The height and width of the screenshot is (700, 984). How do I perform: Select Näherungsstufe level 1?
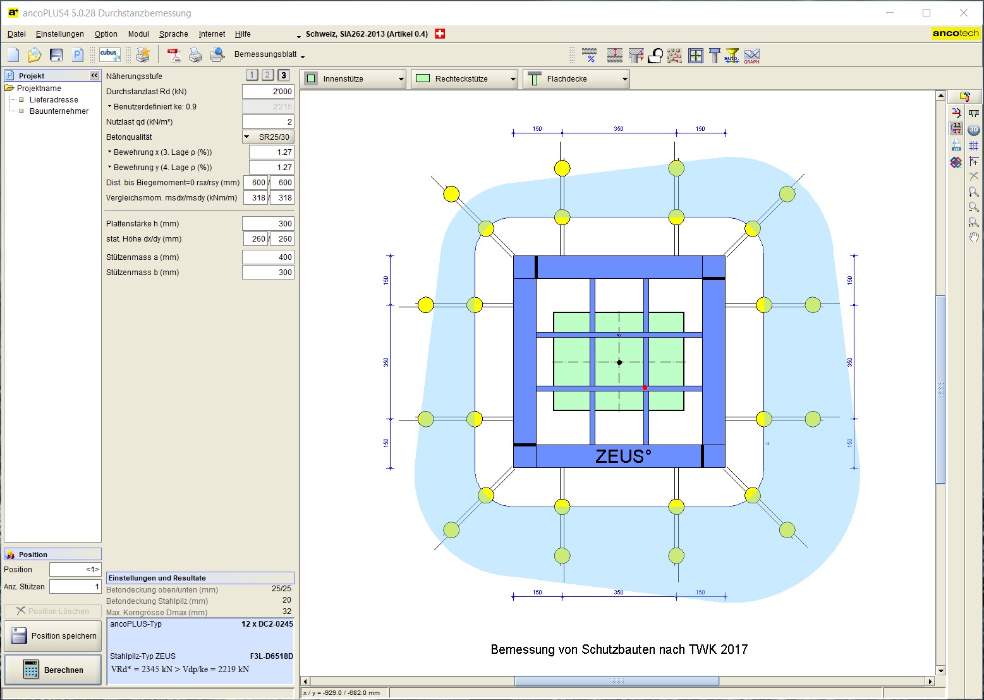click(252, 75)
